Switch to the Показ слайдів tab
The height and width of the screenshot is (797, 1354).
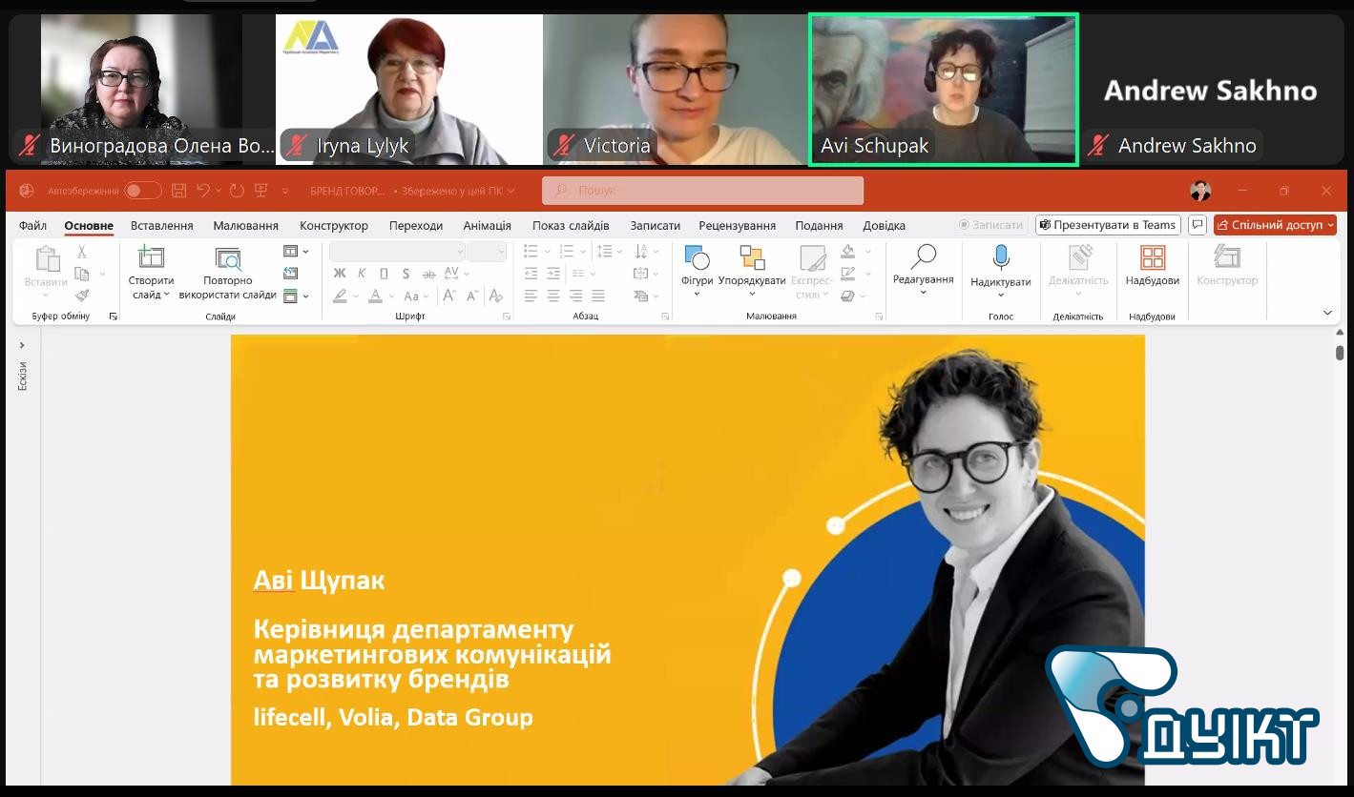[x=571, y=225]
